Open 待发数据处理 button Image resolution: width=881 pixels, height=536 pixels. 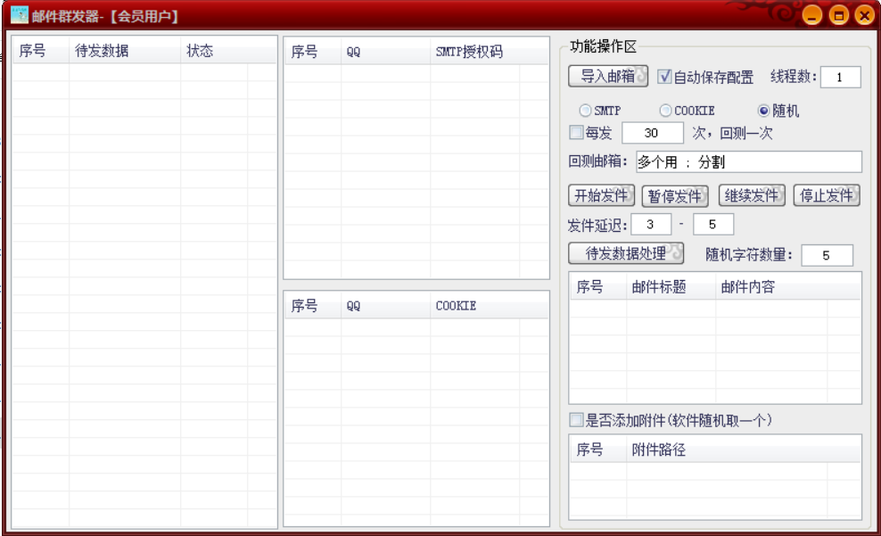pos(626,254)
